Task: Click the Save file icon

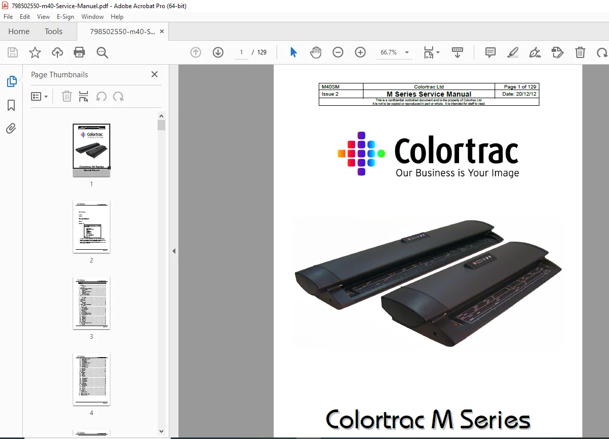Action: 13,52
